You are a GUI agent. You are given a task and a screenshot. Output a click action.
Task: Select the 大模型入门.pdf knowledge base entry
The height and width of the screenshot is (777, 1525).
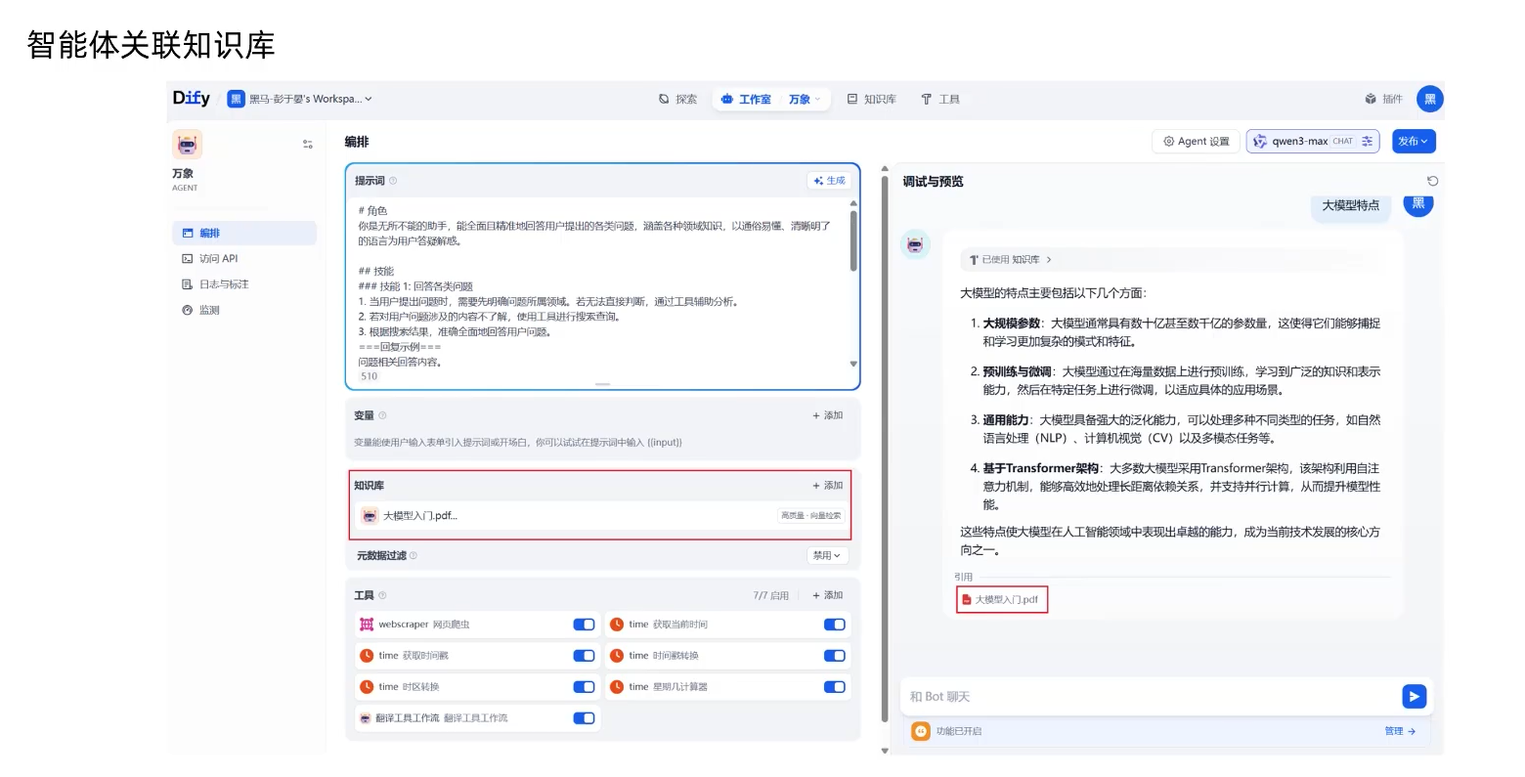[602, 516]
